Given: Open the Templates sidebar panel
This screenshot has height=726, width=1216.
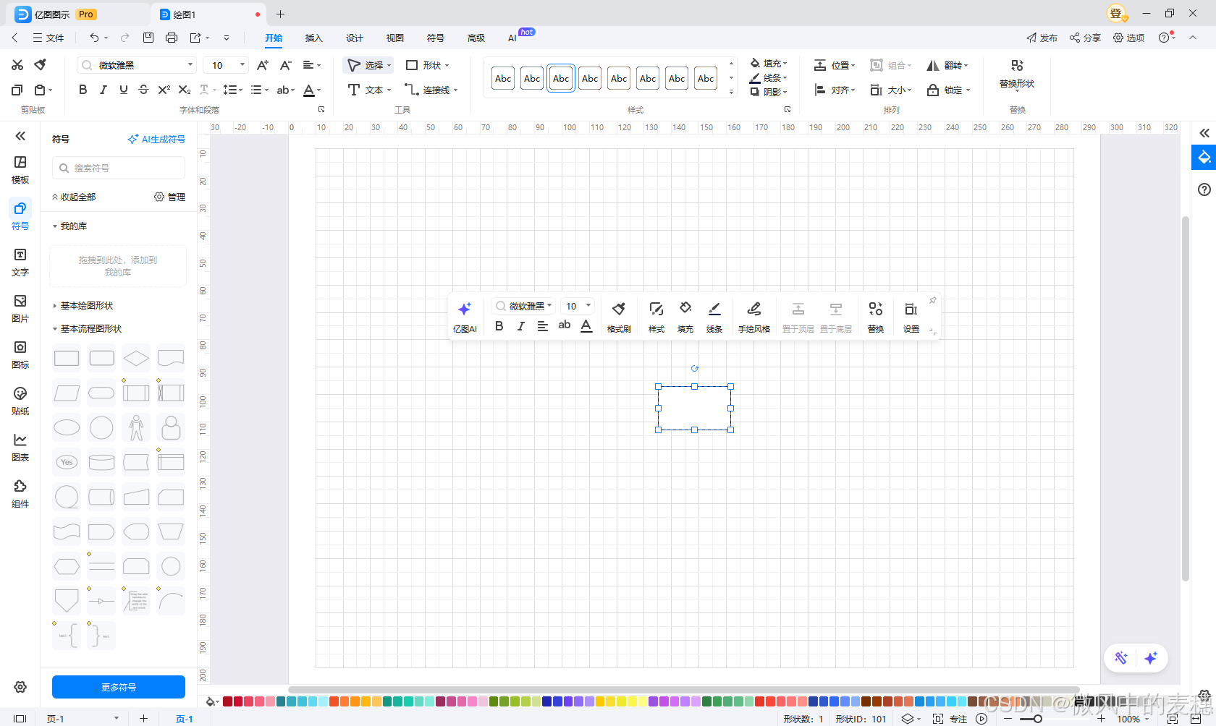Looking at the screenshot, I should 20,170.
